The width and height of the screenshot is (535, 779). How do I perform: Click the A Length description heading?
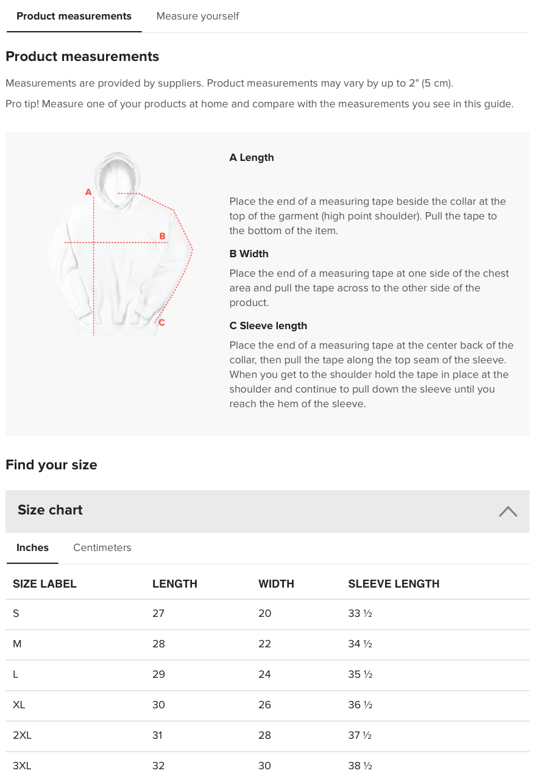(x=252, y=157)
